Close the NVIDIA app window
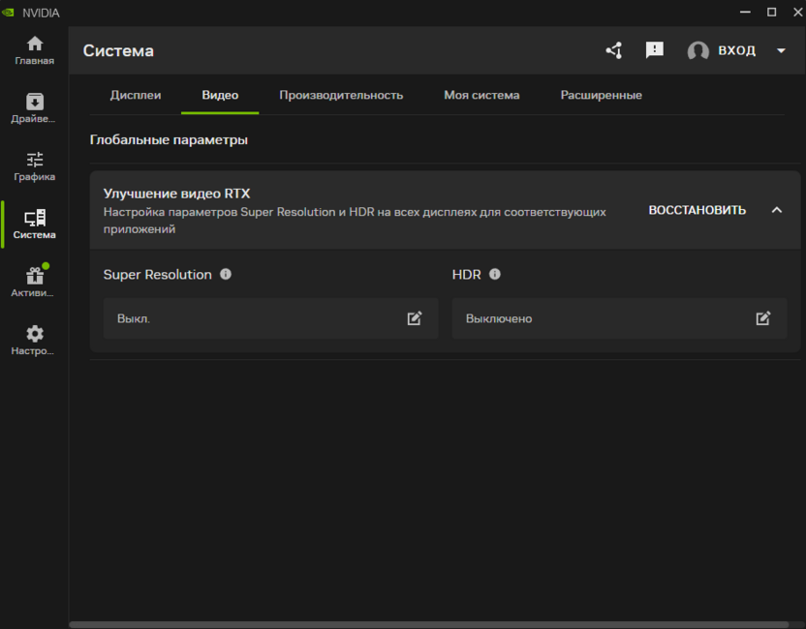Screen dimensions: 806x629 [798, 12]
